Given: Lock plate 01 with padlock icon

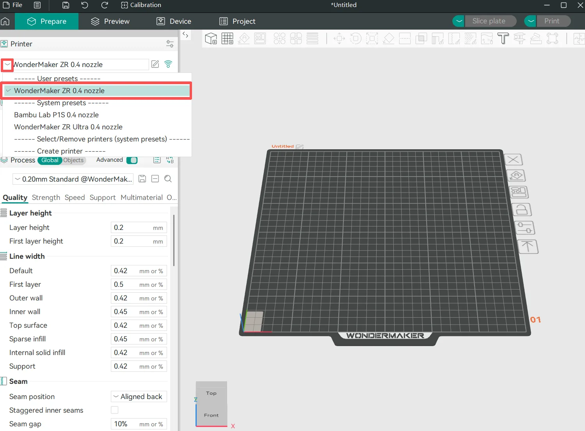Looking at the screenshot, I should tap(522, 210).
